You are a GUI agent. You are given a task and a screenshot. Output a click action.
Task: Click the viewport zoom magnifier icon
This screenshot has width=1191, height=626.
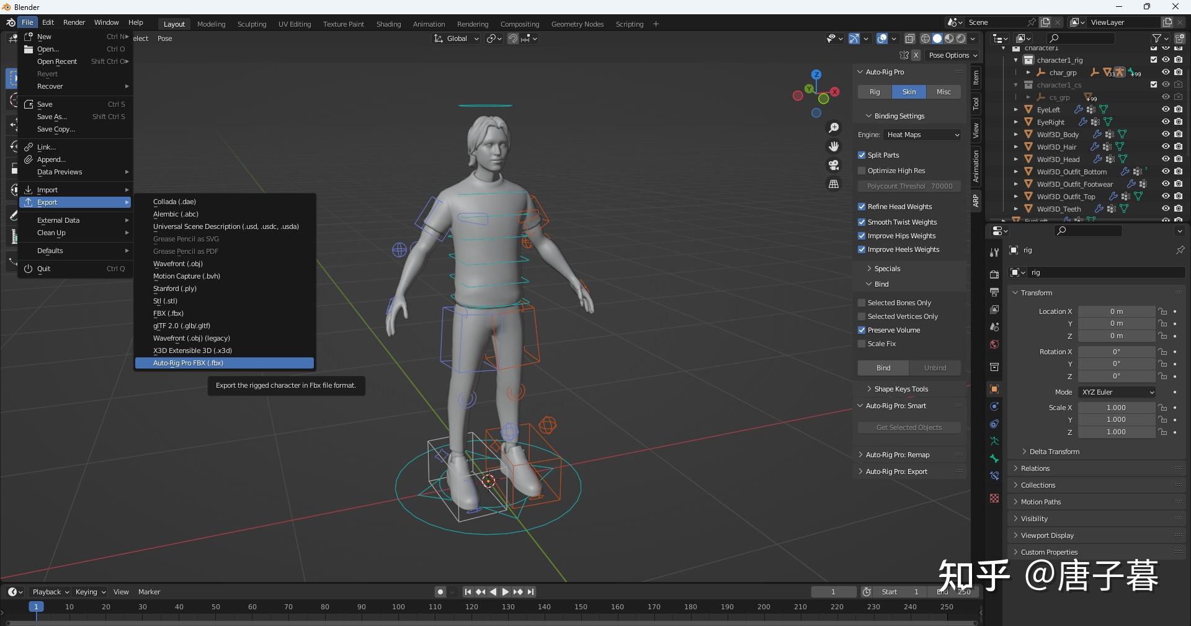[x=834, y=128]
